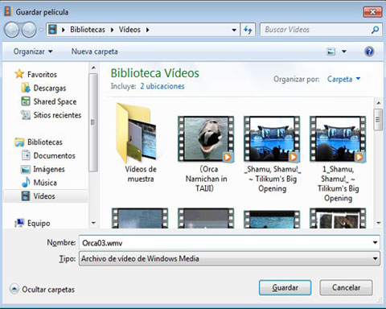This screenshot has width=386, height=309.
Task: Click the Sitios recientes icon
Action: coord(26,115)
